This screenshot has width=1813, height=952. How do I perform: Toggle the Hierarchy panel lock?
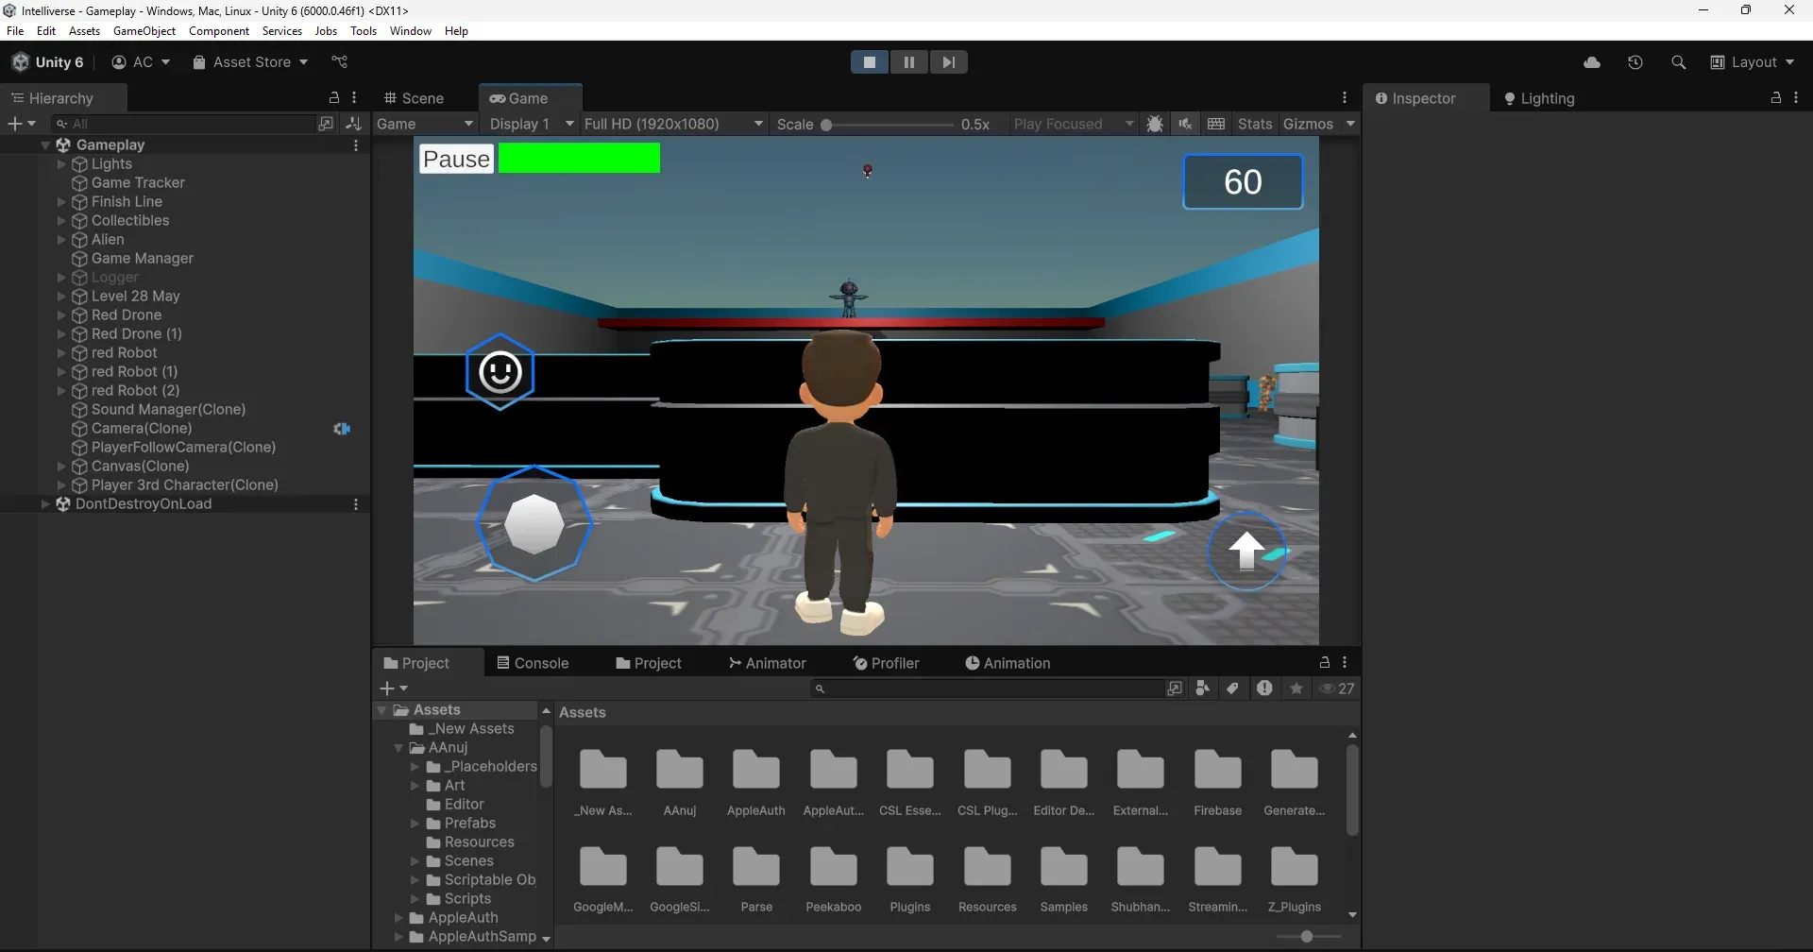333,97
